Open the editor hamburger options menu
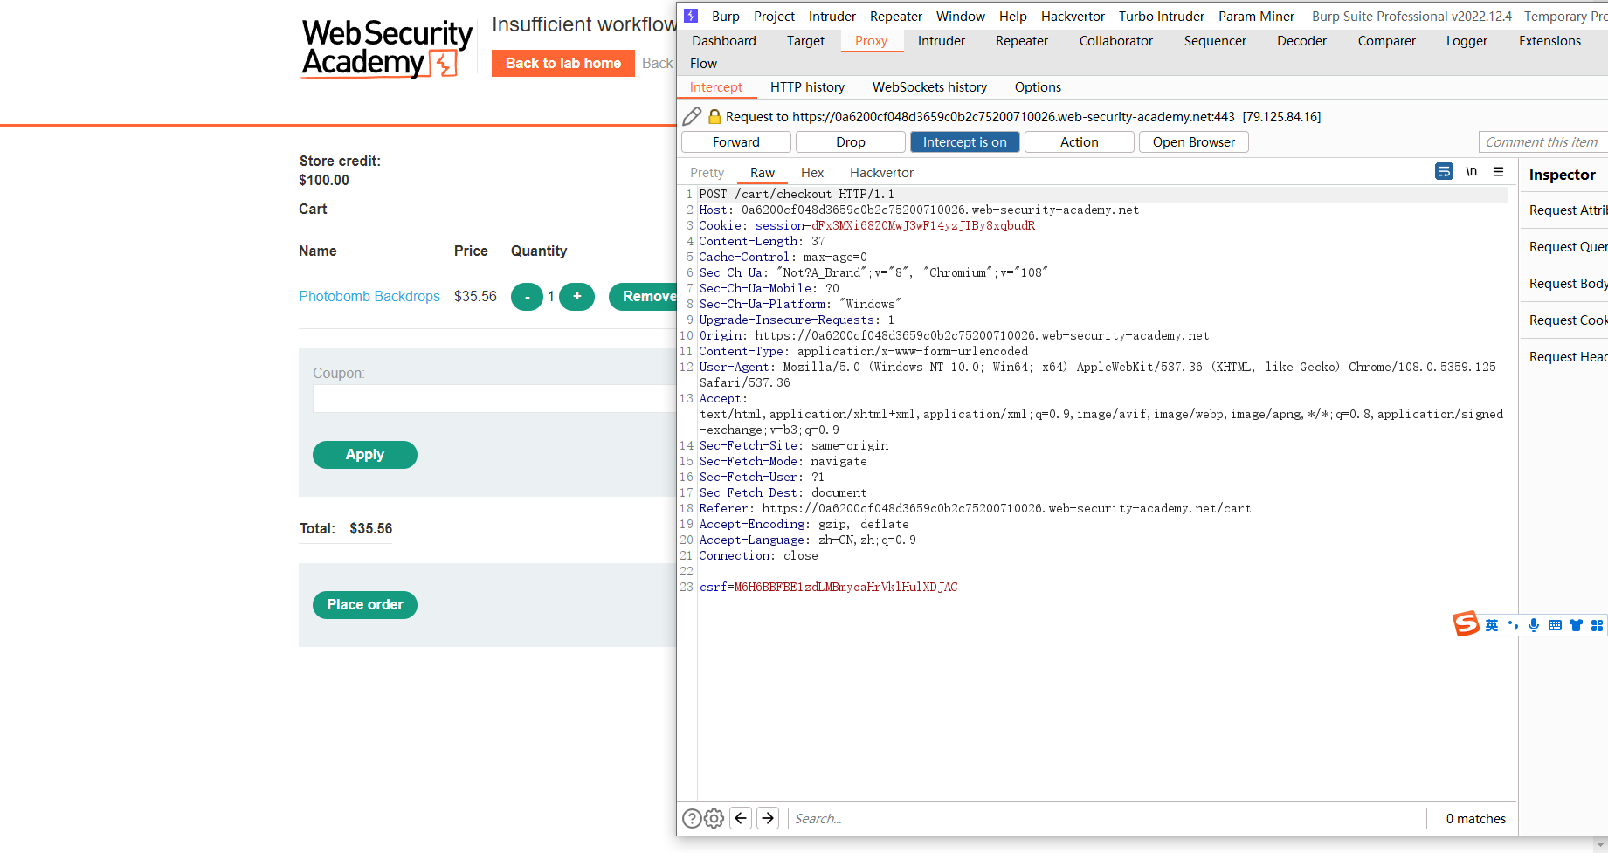1608x853 pixels. [x=1499, y=171]
